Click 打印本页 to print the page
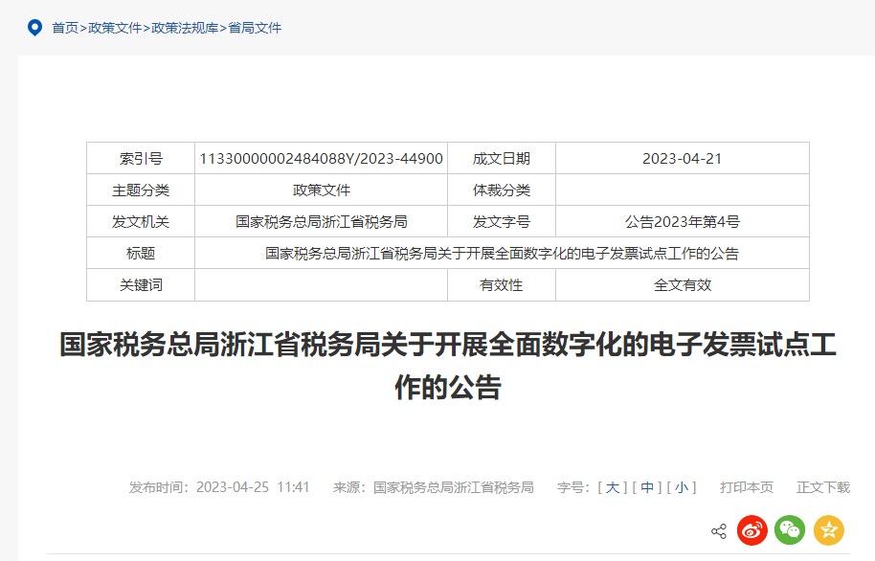 point(747,487)
